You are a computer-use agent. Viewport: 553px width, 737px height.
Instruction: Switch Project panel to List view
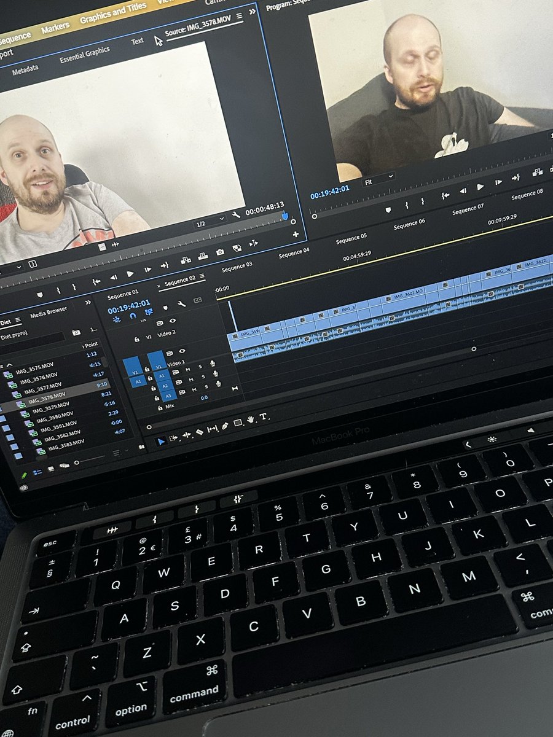37,472
